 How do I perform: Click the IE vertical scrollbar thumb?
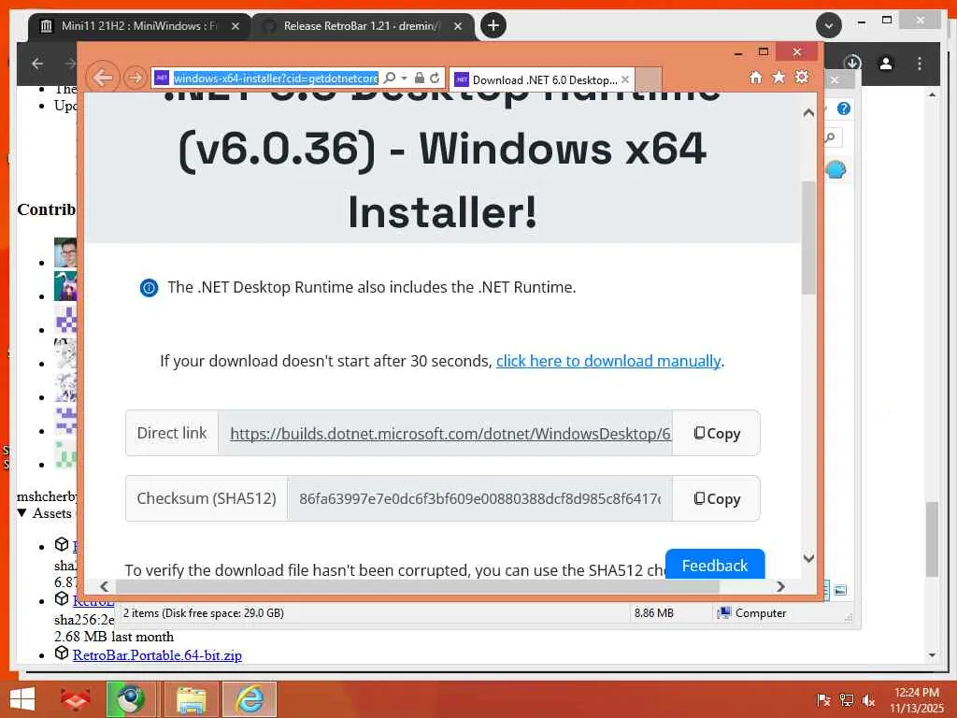tap(808, 238)
